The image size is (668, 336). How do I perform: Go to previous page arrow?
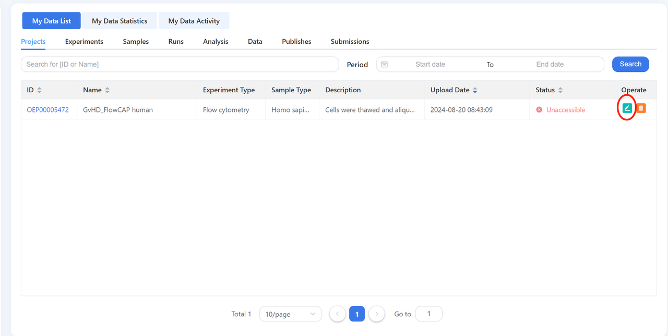[x=338, y=314]
